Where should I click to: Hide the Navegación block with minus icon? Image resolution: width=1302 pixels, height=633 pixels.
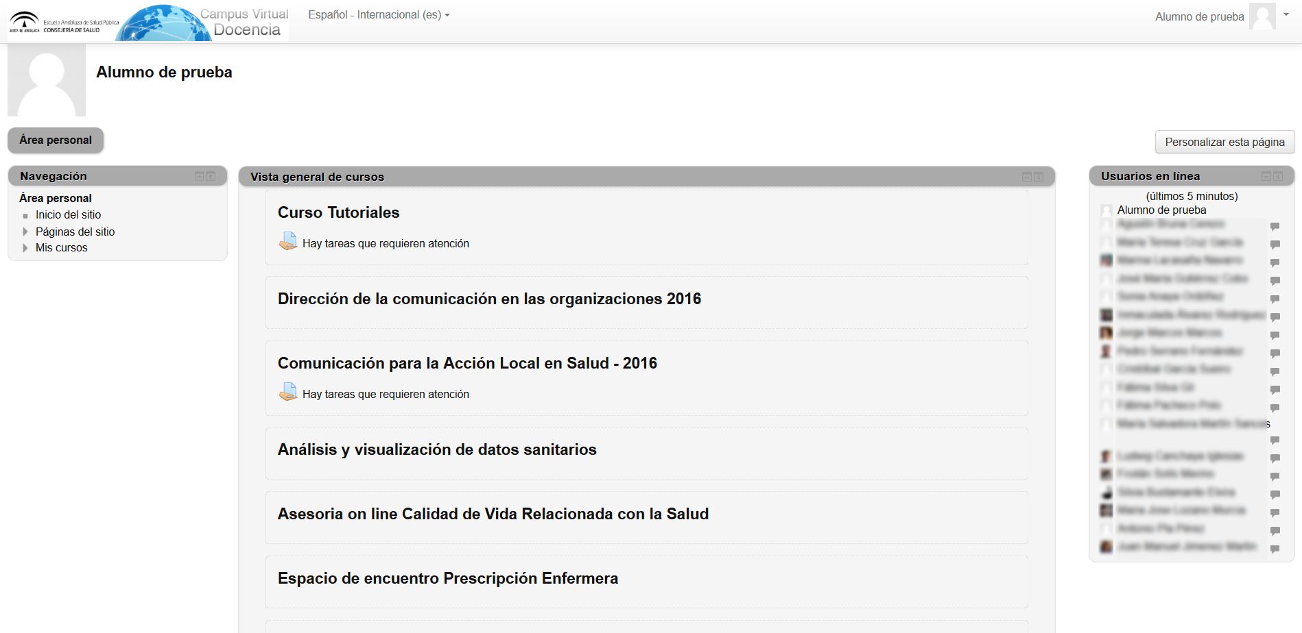[199, 176]
